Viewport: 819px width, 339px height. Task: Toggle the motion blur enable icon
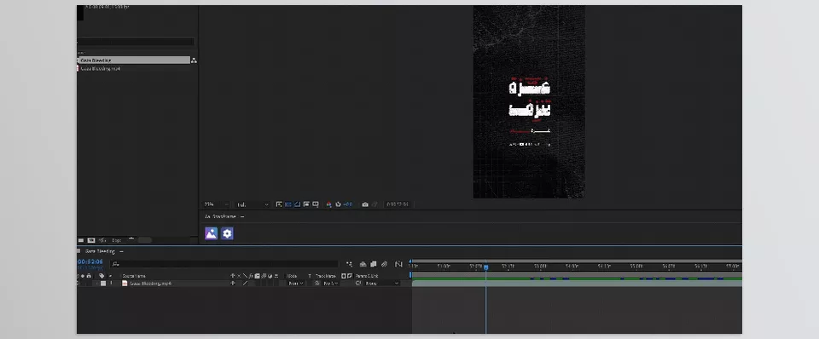coord(384,264)
